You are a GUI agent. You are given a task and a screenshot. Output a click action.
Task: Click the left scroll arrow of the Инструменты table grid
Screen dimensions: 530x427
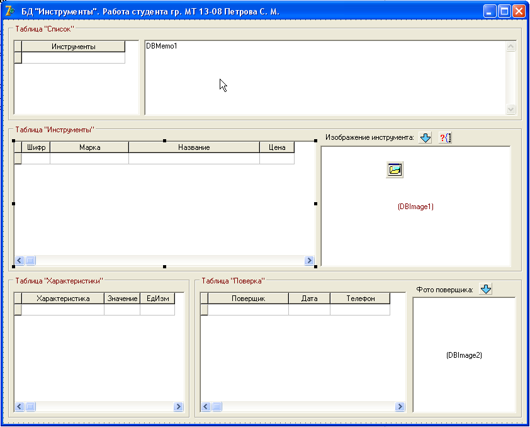[20, 260]
